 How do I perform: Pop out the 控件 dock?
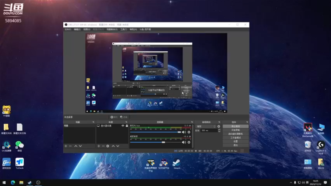pyautogui.click(x=247, y=122)
